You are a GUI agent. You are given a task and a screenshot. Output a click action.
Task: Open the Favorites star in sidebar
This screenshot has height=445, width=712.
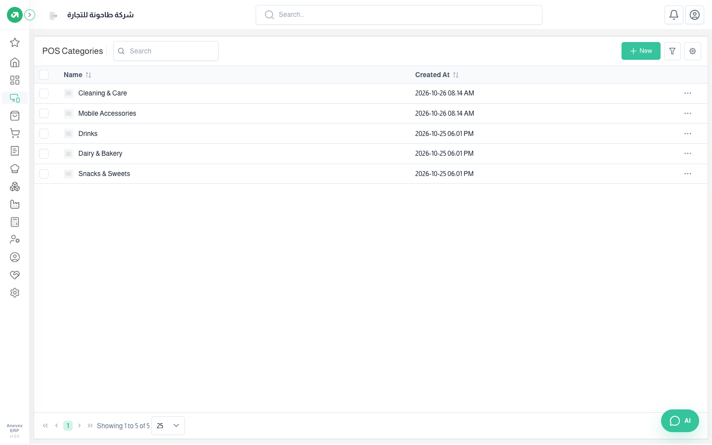pos(15,43)
